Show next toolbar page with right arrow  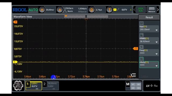[x=158, y=10]
